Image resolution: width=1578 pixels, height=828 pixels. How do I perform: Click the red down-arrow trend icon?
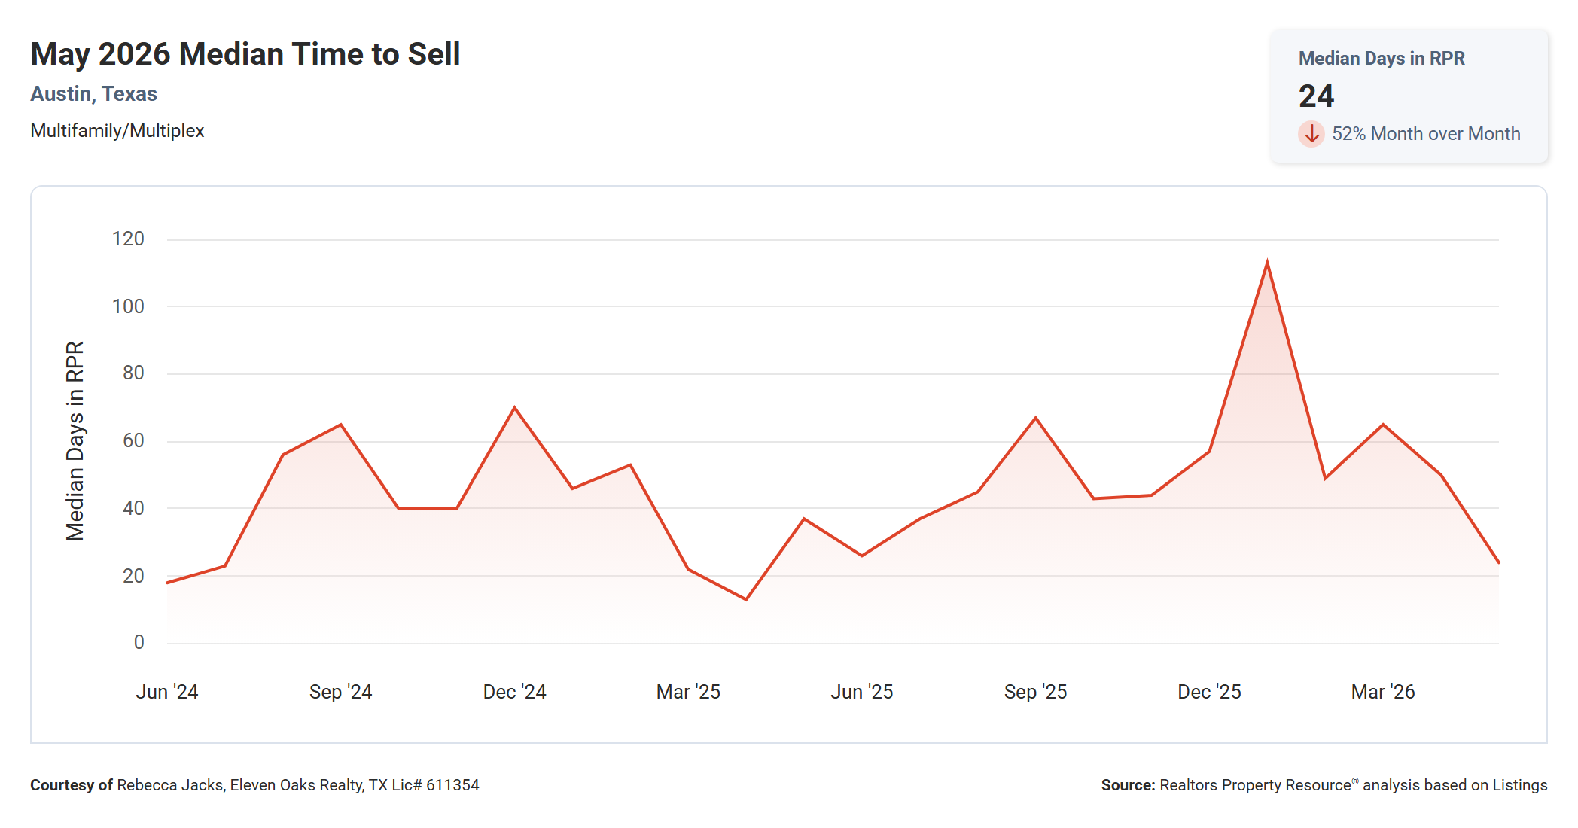pyautogui.click(x=1311, y=134)
